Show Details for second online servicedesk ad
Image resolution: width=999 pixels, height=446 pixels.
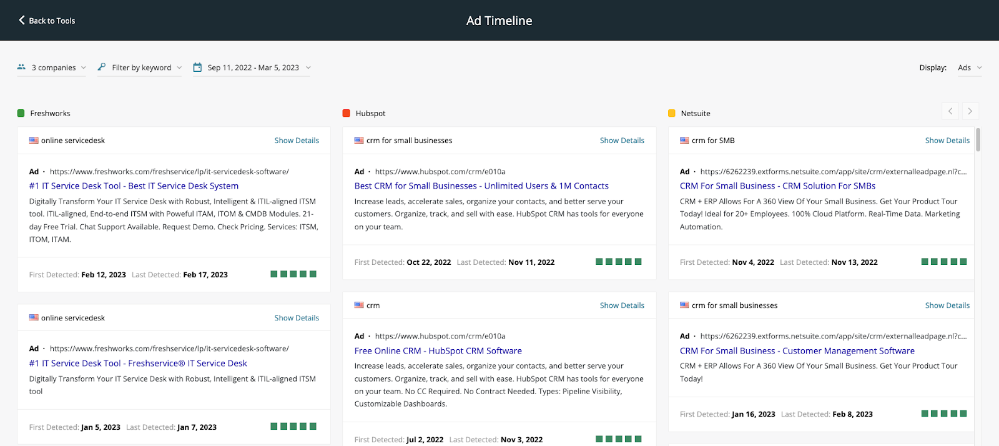(x=297, y=318)
